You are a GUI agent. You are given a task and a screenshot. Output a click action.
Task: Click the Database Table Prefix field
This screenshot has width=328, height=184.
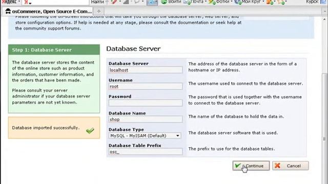coord(146,152)
